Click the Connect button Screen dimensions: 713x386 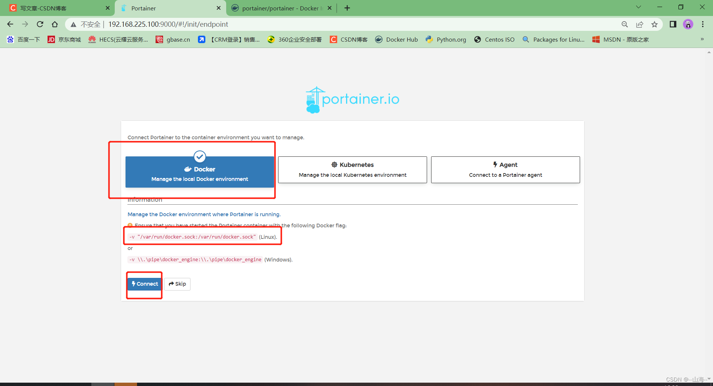[145, 284]
